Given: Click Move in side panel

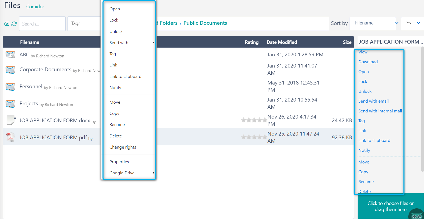Looking at the screenshot, I should (364, 162).
